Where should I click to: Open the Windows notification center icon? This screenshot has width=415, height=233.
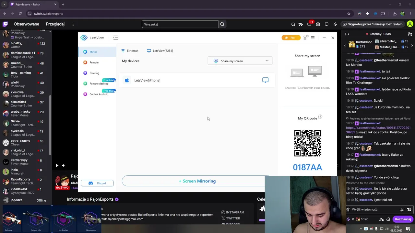point(409,229)
